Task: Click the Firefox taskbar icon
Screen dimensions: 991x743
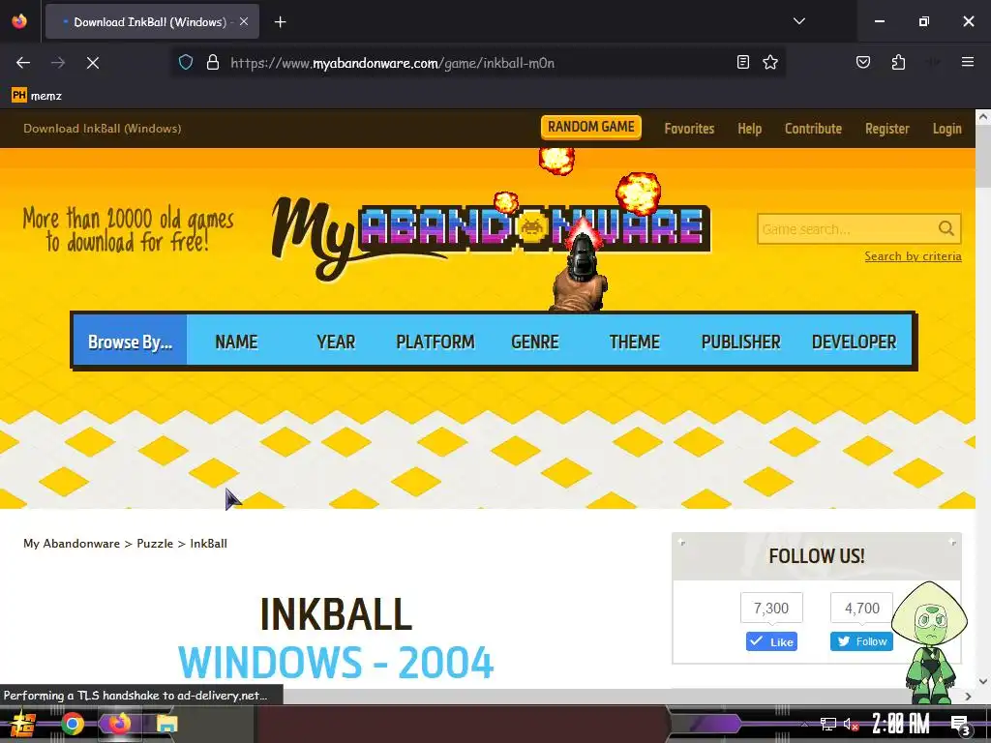Action: pos(119,724)
